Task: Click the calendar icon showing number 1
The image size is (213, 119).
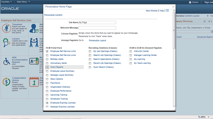Action: tap(34, 82)
